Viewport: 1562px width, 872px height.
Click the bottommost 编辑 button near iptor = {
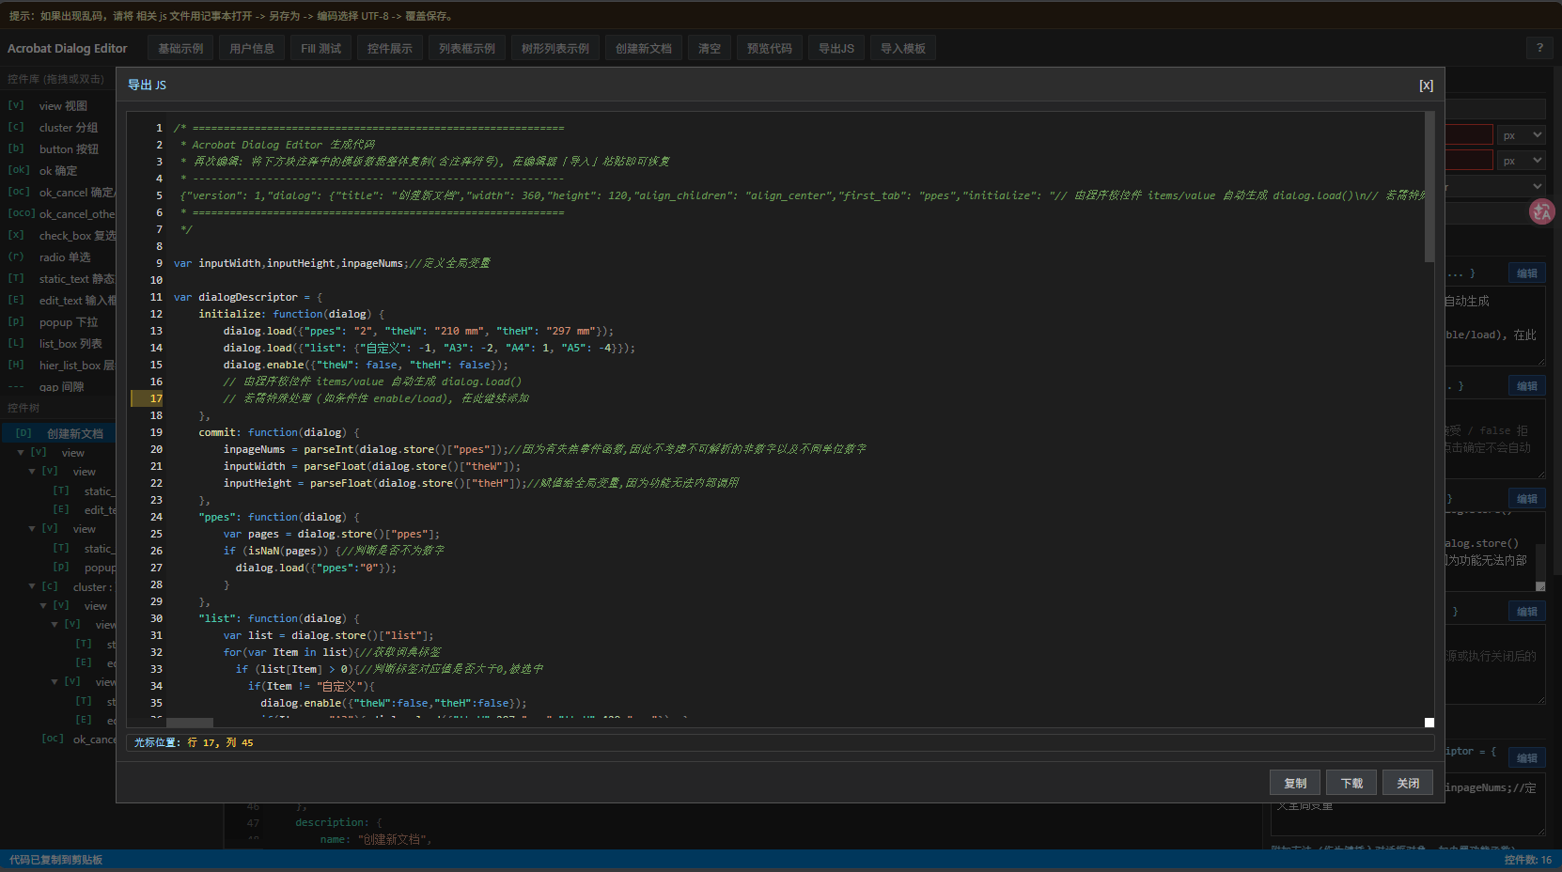coord(1527,758)
